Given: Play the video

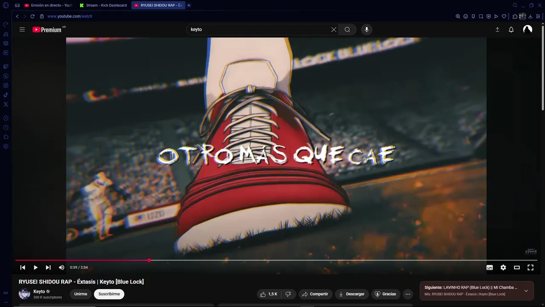Looking at the screenshot, I should coord(35,267).
